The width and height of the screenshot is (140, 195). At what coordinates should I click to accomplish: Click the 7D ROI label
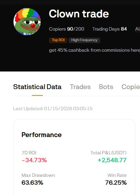(x=29, y=153)
